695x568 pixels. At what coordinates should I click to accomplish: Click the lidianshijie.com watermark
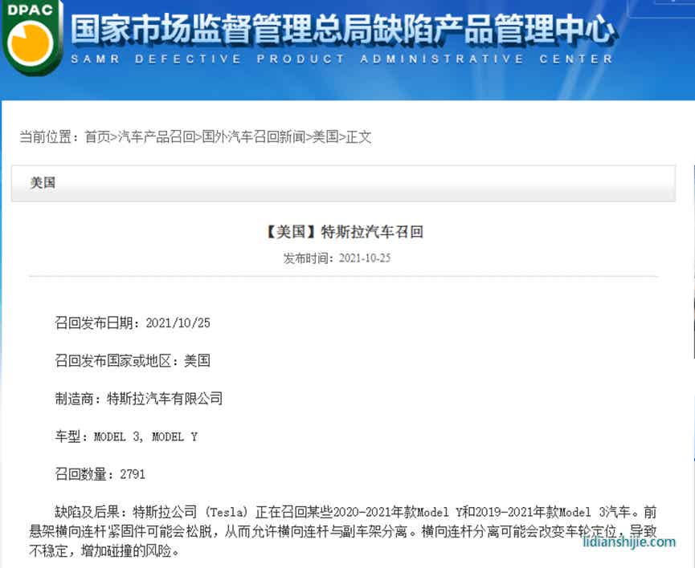[629, 542]
